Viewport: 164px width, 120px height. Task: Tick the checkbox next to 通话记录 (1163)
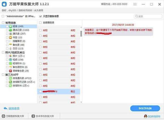tap(7, 30)
